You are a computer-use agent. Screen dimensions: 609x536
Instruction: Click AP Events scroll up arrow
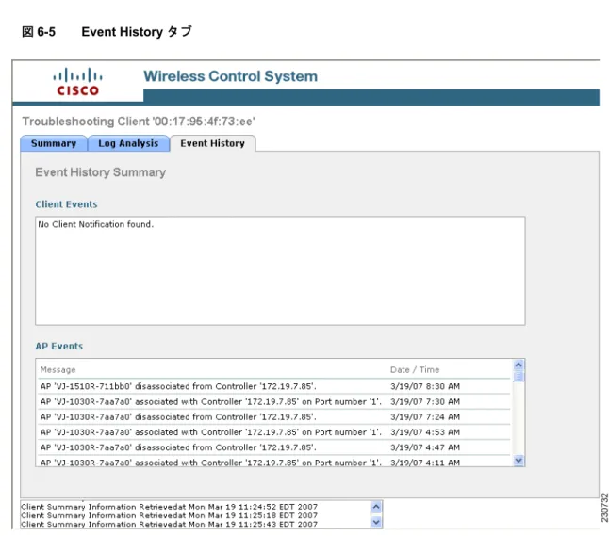tap(518, 365)
